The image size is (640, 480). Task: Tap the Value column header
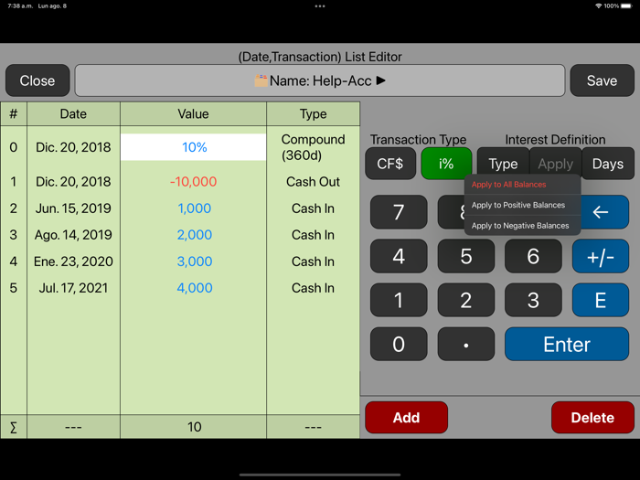[194, 114]
